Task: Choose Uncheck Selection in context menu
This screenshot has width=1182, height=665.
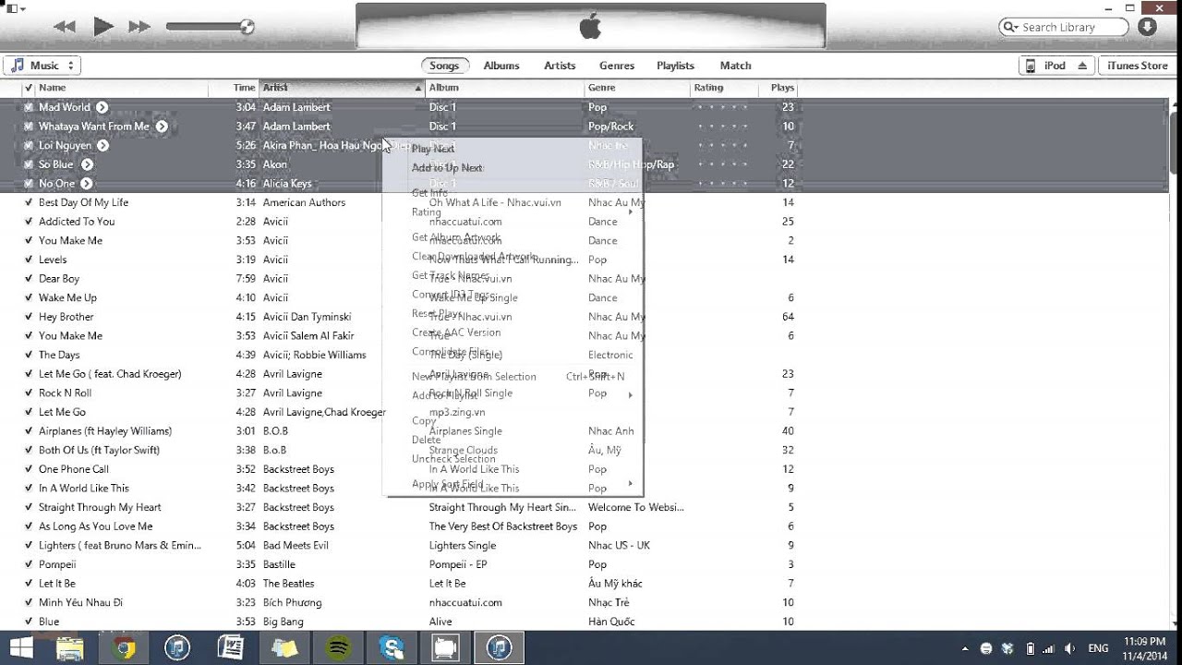Action: click(453, 459)
